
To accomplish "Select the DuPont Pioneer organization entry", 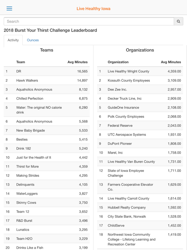I will (140, 144).
